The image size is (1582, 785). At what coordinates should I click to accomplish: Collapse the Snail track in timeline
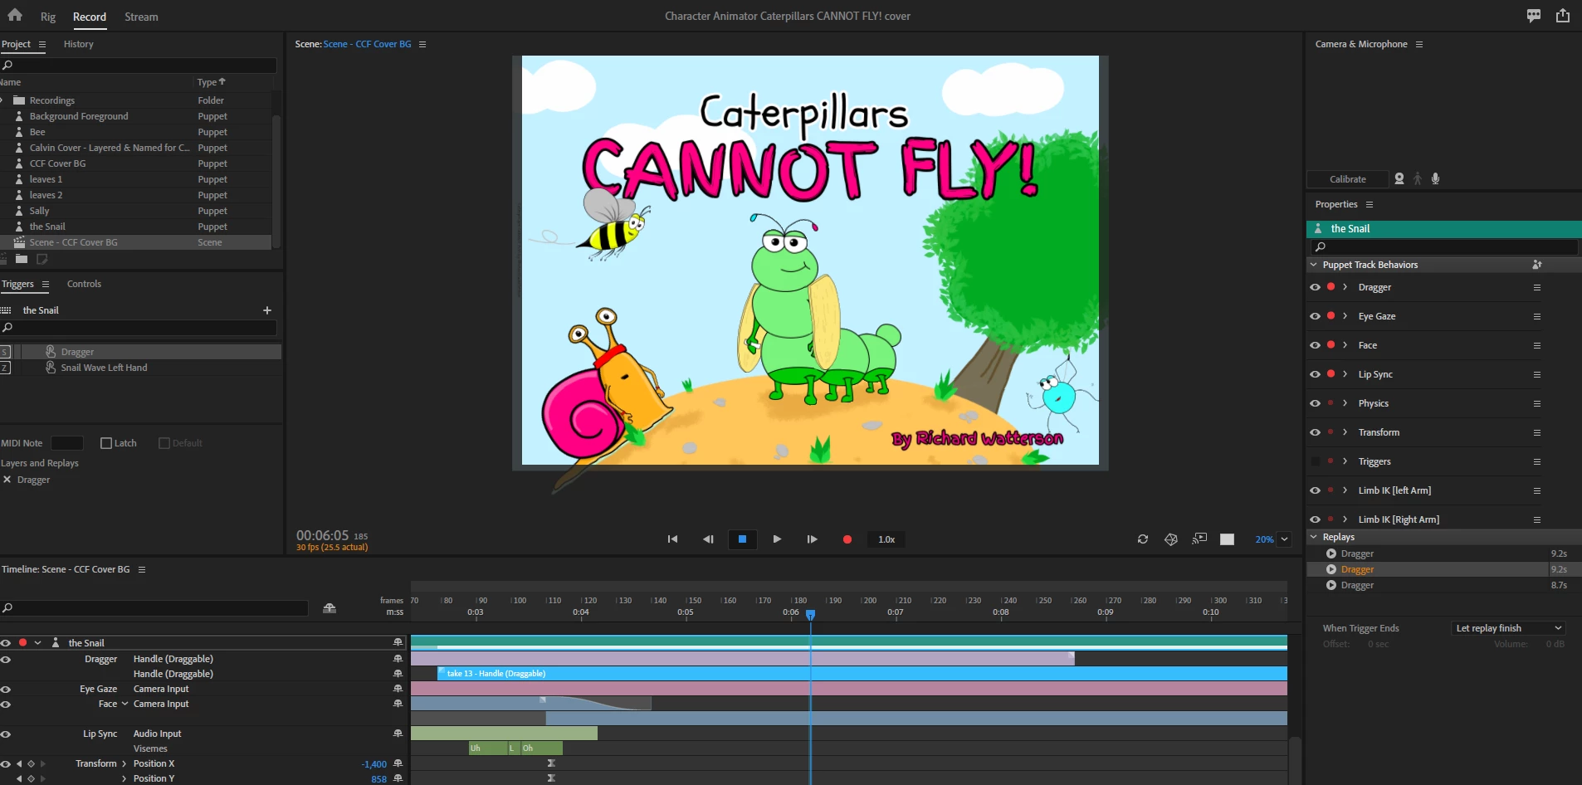click(x=37, y=643)
